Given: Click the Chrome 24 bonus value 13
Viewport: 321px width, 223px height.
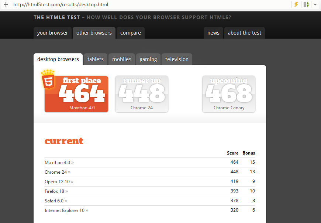Looking at the screenshot, I should coord(252,172).
